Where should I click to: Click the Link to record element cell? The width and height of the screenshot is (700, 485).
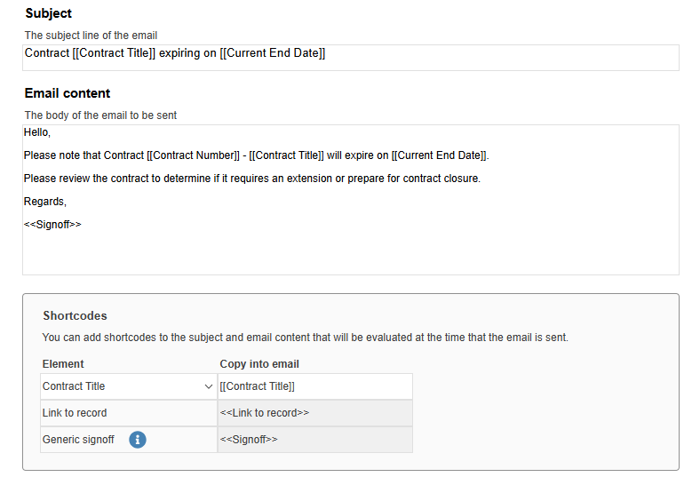click(x=129, y=413)
